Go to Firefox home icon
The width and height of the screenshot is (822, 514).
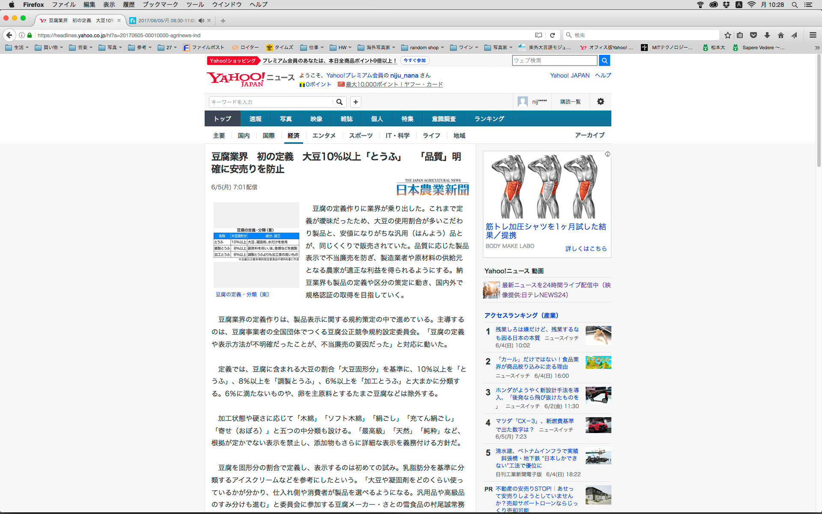coord(781,35)
